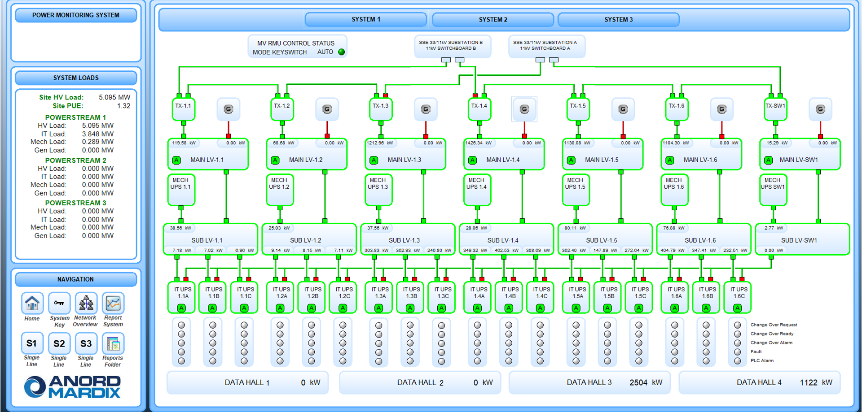Image resolution: width=862 pixels, height=412 pixels.
Task: Select the generator icon beside TX-1.1
Action: click(229, 109)
